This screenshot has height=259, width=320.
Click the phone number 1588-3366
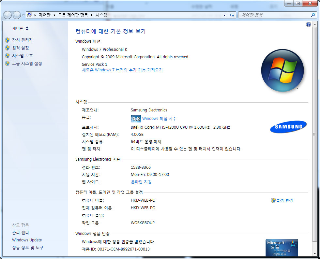pos(141,167)
